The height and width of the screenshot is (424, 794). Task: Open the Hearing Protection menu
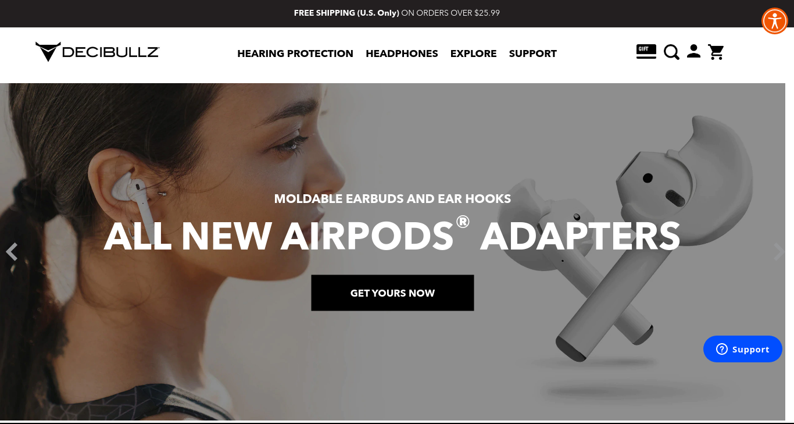[295, 54]
